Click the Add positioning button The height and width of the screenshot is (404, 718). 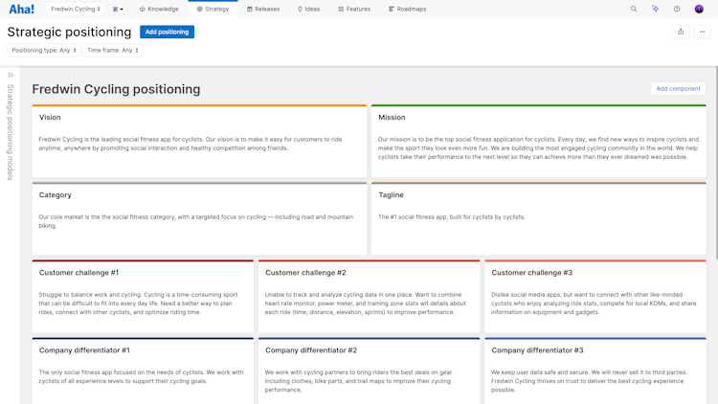(x=168, y=32)
